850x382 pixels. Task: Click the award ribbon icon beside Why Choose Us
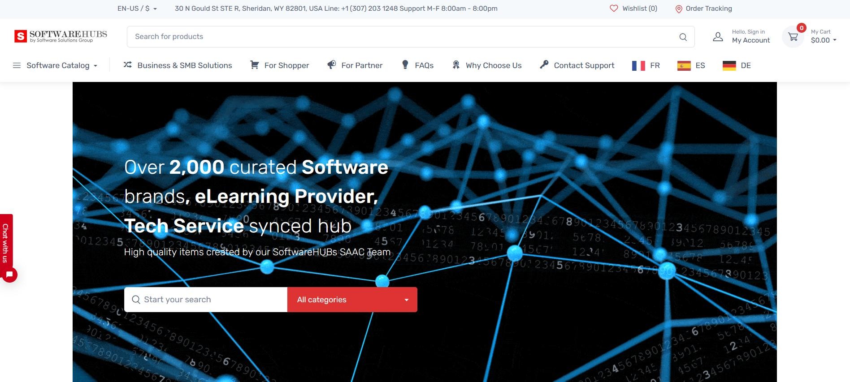click(x=456, y=65)
